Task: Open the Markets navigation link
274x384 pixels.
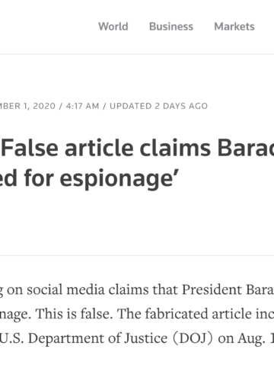Action: tap(234, 27)
